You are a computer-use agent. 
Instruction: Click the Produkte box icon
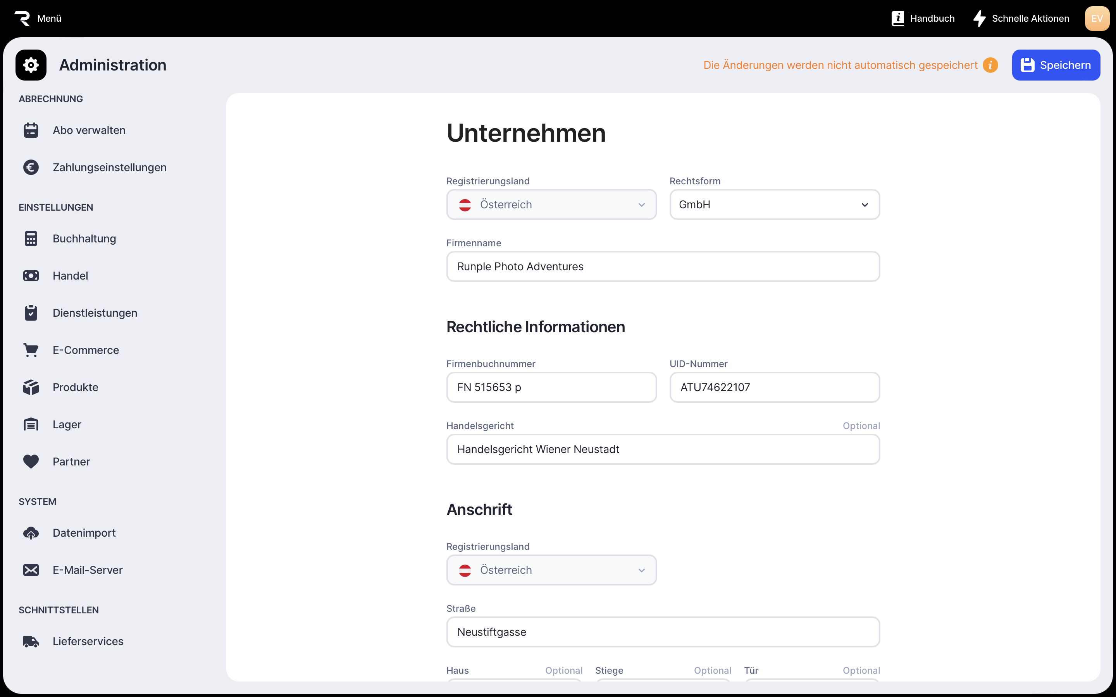click(x=31, y=387)
